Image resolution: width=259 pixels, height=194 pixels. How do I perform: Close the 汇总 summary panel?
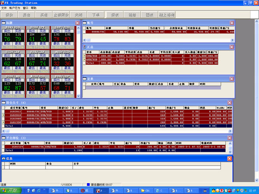[232, 47]
